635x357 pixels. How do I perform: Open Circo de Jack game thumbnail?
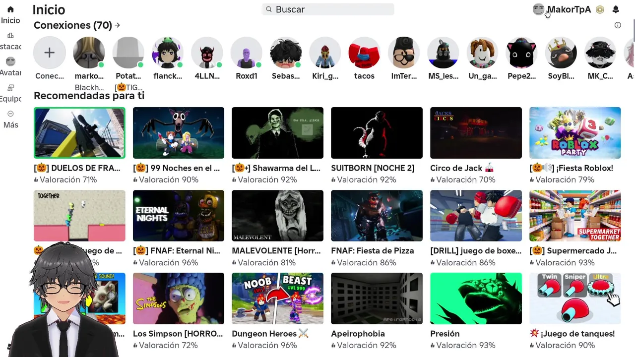476,133
